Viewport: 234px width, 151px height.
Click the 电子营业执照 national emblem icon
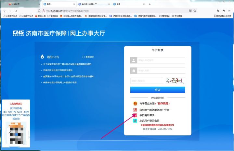coord(135,104)
